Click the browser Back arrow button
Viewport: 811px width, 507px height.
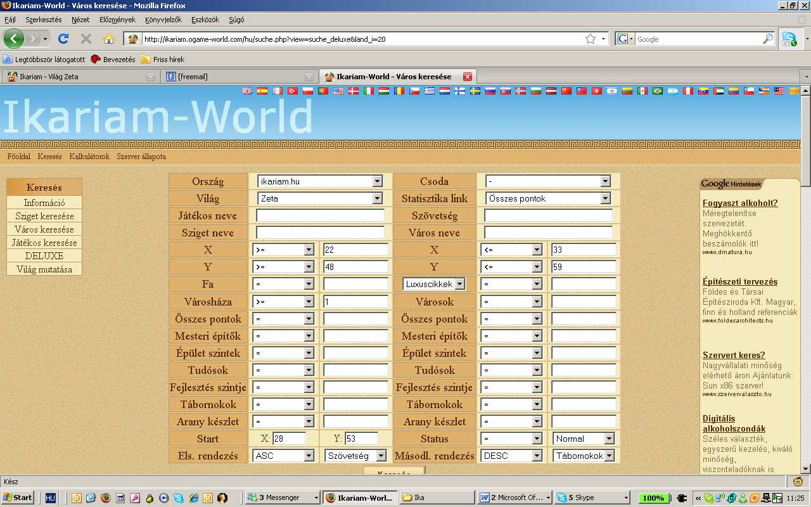click(x=14, y=39)
